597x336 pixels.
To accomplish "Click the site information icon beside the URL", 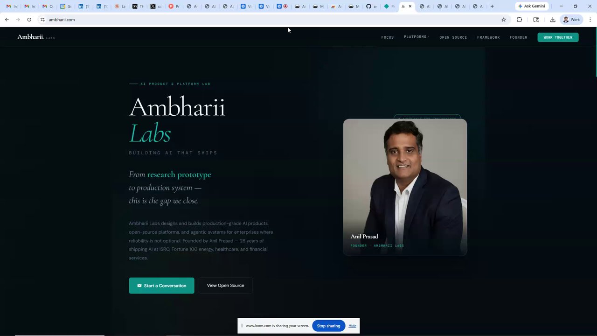I will tap(42, 20).
